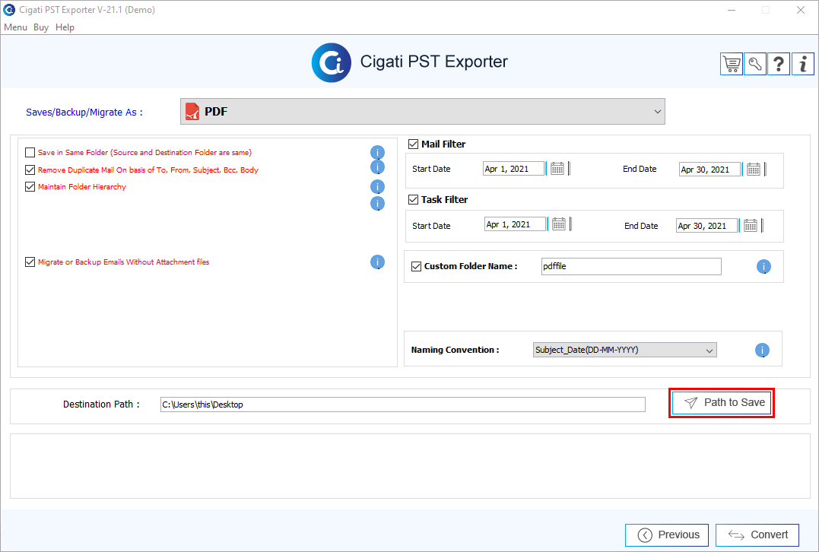Click the Convert button
The image size is (819, 552).
click(757, 535)
